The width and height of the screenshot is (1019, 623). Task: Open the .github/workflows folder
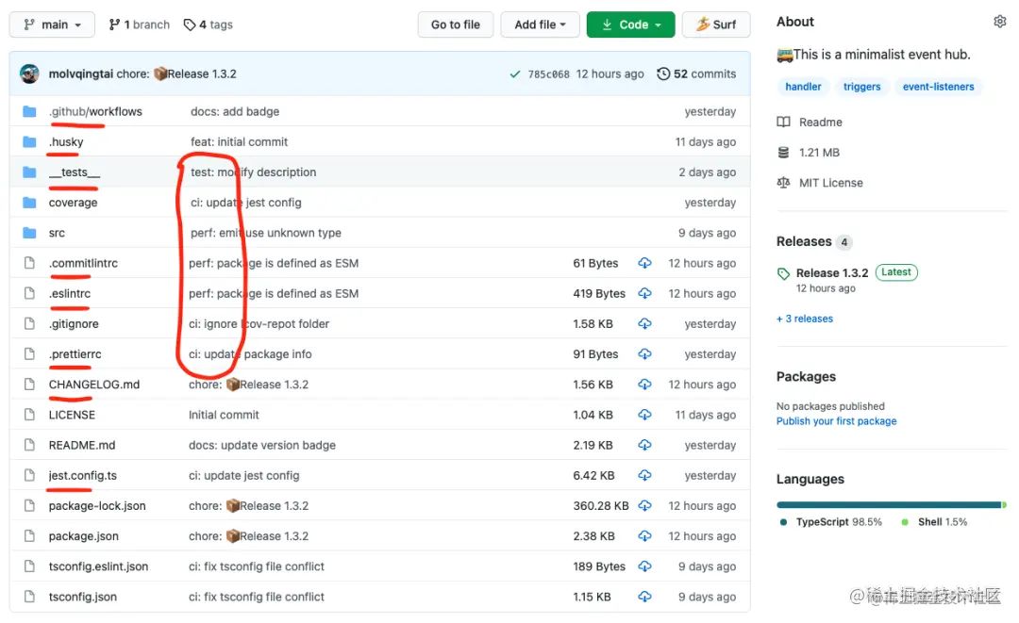point(95,111)
